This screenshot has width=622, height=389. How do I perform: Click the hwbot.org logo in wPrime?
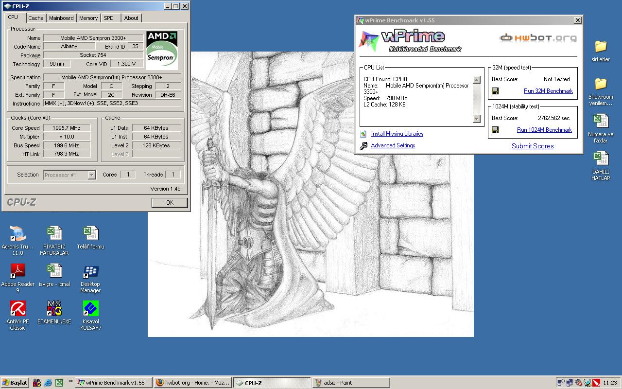coord(538,37)
